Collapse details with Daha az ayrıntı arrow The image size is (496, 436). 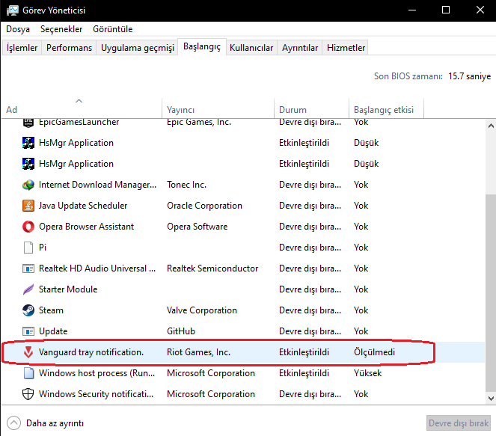[13, 423]
